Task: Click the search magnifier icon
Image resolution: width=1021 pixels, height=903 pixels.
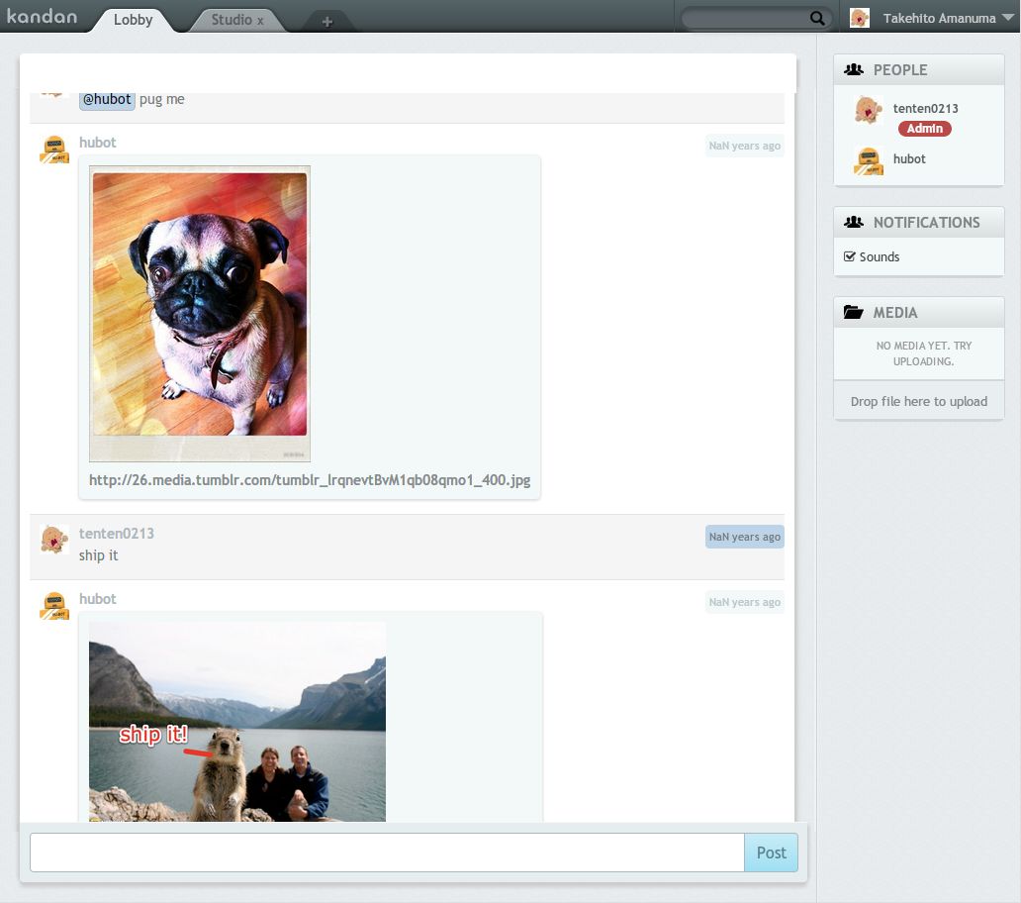Action: point(816,18)
